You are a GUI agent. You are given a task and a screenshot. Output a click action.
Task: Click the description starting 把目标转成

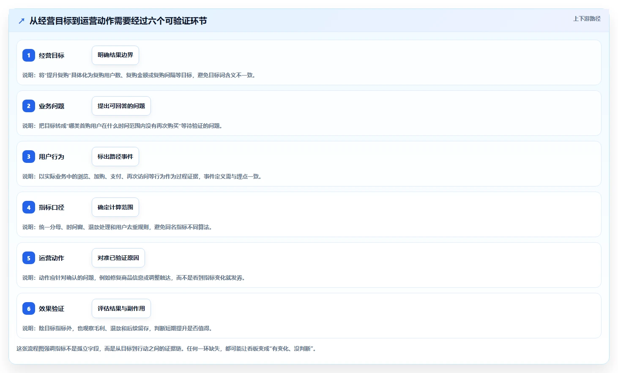point(123,126)
